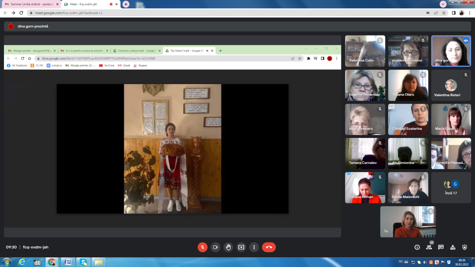Toggle the camera button off

[215, 247]
